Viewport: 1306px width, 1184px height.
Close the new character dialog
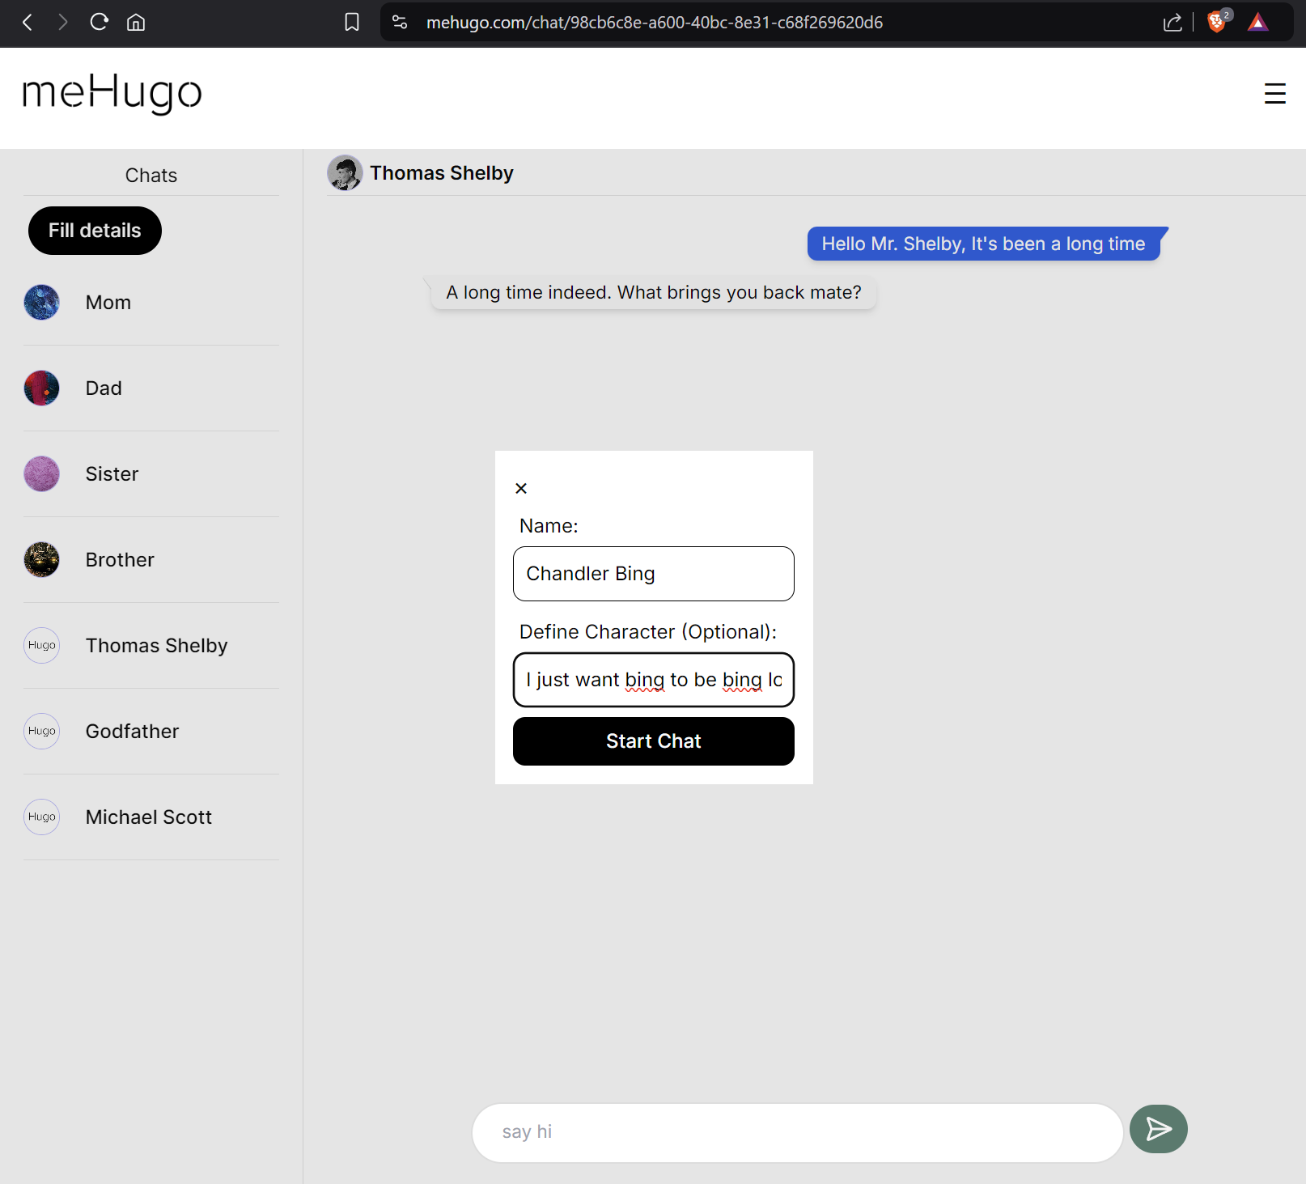[521, 488]
